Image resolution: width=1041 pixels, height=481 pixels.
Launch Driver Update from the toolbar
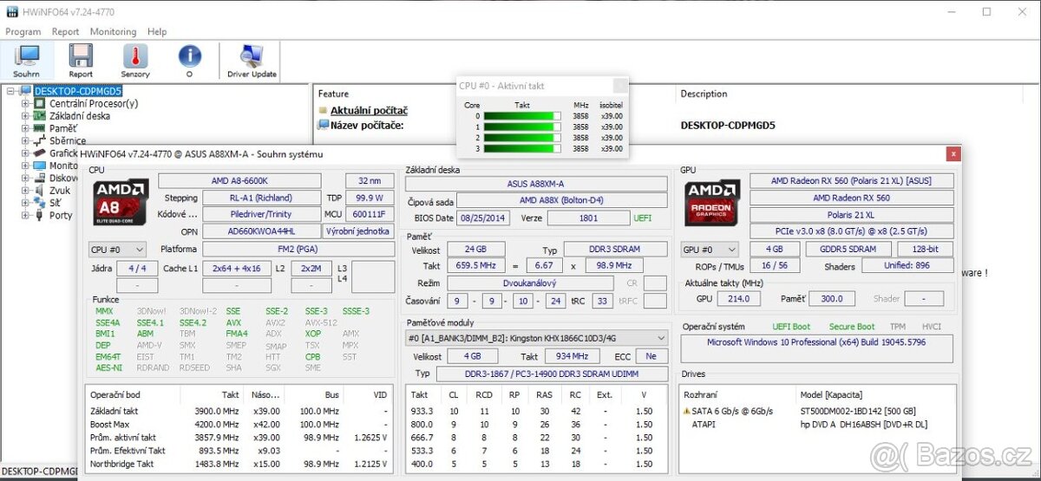[252, 61]
